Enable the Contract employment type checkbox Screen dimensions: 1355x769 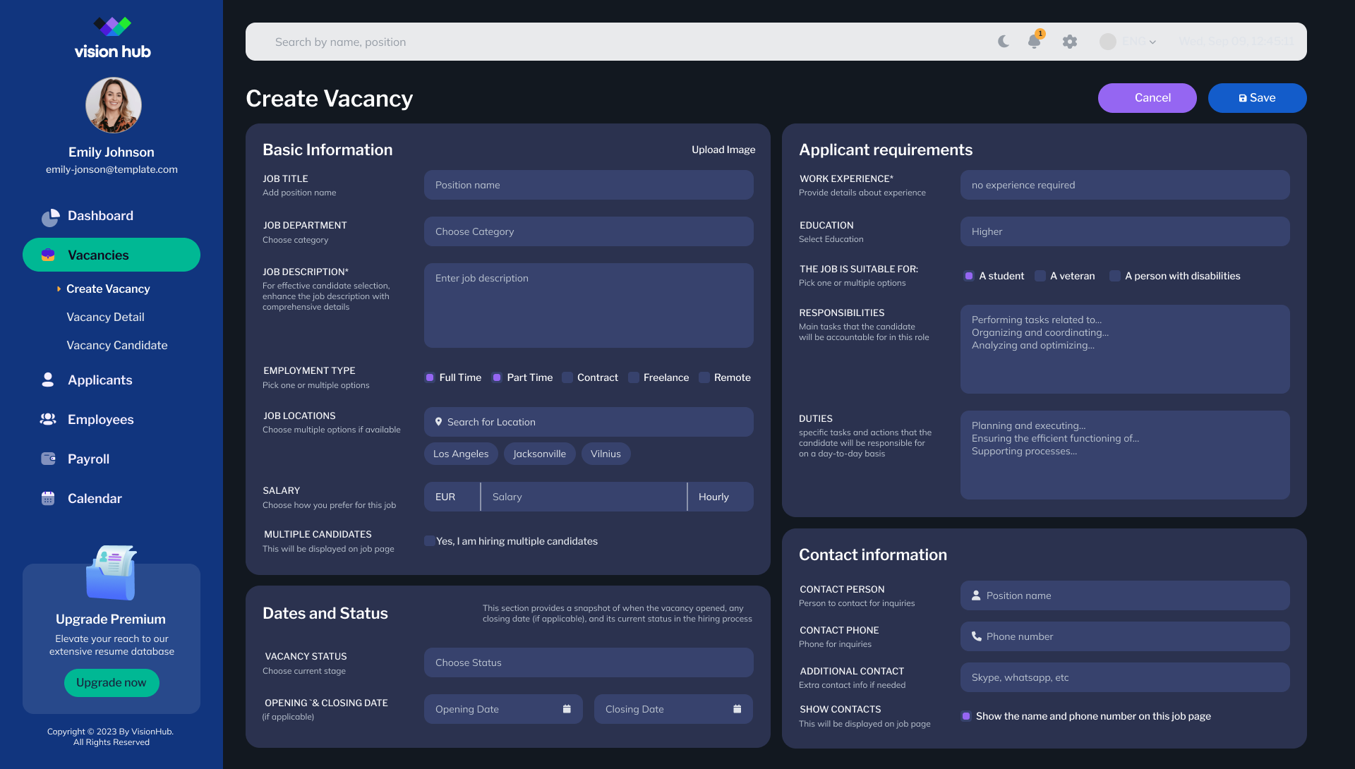[x=567, y=377]
